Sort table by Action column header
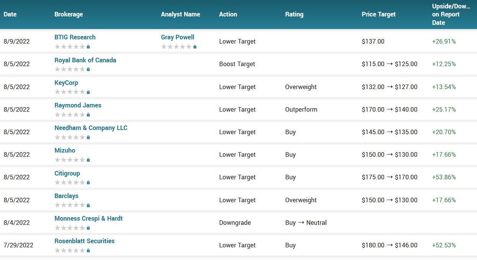 228,14
